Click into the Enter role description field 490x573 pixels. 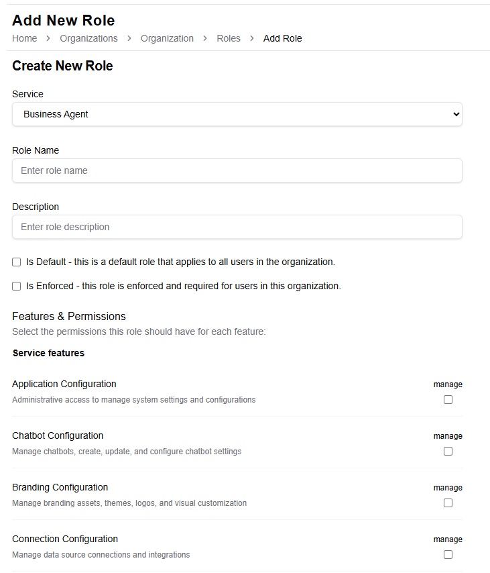point(237,227)
